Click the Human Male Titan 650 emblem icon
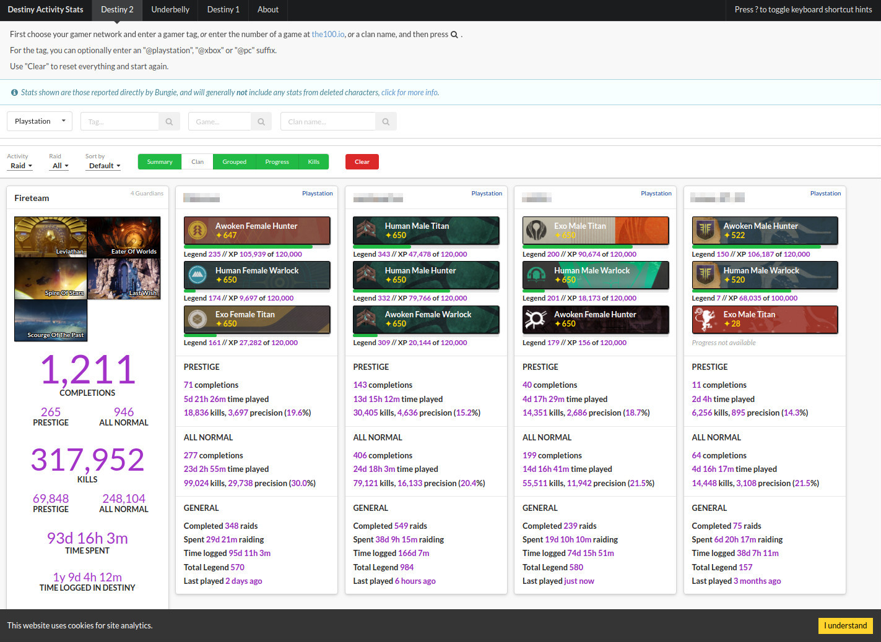The height and width of the screenshot is (642, 881). coord(367,231)
